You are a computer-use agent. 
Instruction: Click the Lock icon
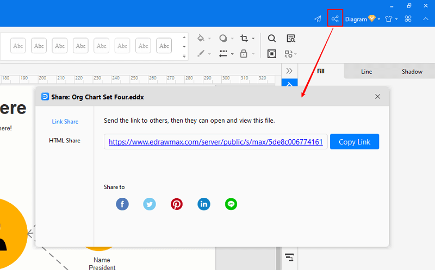click(244, 53)
